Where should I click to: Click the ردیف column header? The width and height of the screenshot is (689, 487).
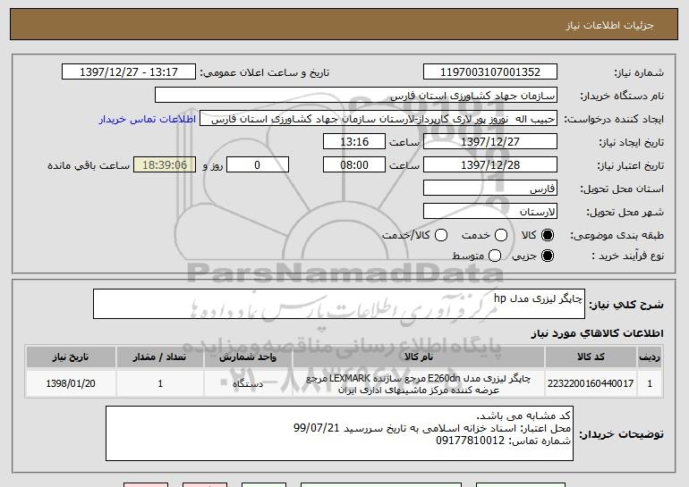(650, 357)
